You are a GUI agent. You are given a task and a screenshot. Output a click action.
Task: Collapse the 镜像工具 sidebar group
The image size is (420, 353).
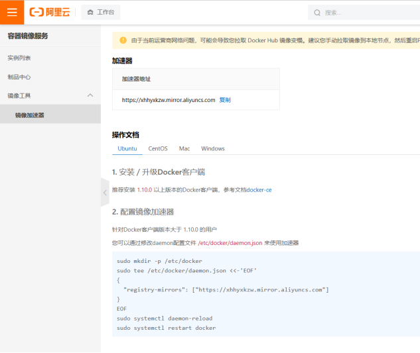50,96
